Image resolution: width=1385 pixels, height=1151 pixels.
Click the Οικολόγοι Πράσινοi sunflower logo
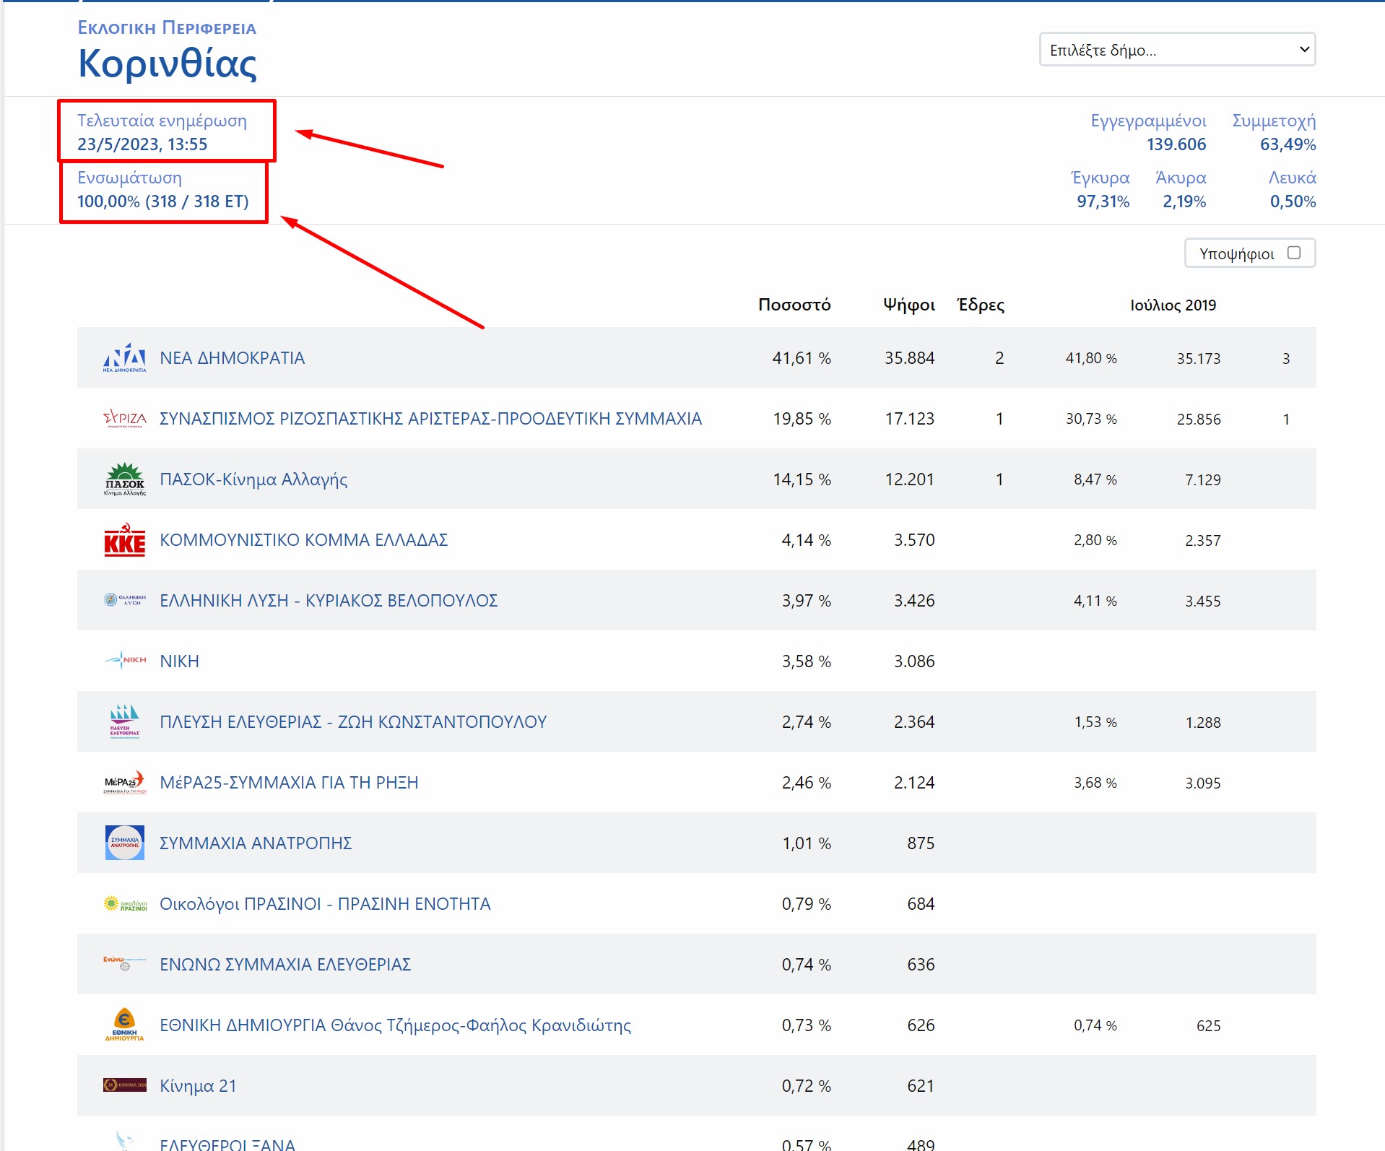pos(124,903)
